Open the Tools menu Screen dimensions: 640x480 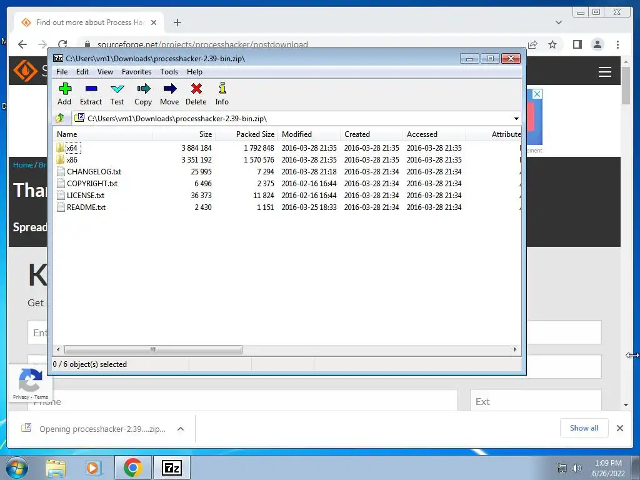pyautogui.click(x=169, y=72)
